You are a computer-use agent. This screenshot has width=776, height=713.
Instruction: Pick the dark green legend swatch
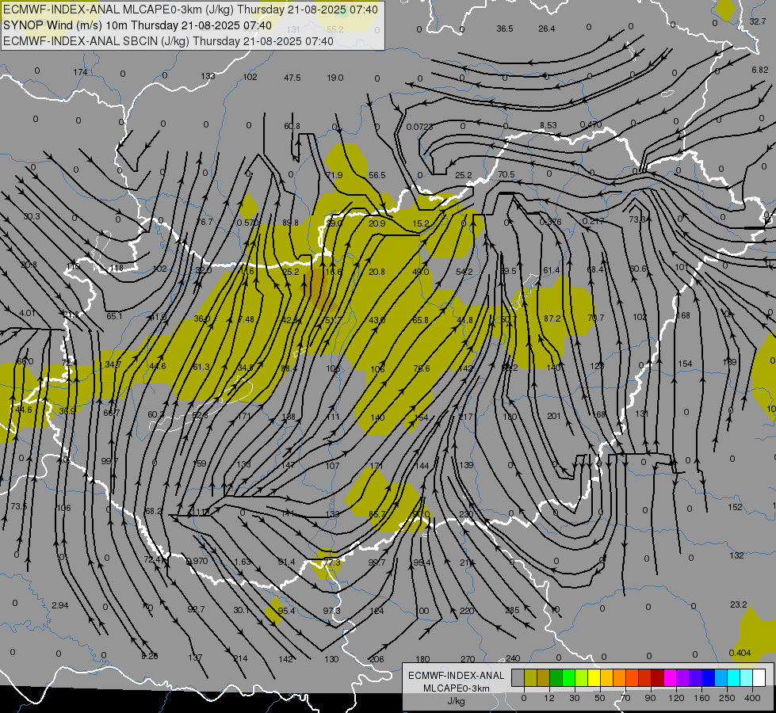point(556,678)
